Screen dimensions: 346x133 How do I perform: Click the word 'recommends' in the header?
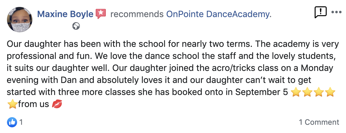(137, 14)
